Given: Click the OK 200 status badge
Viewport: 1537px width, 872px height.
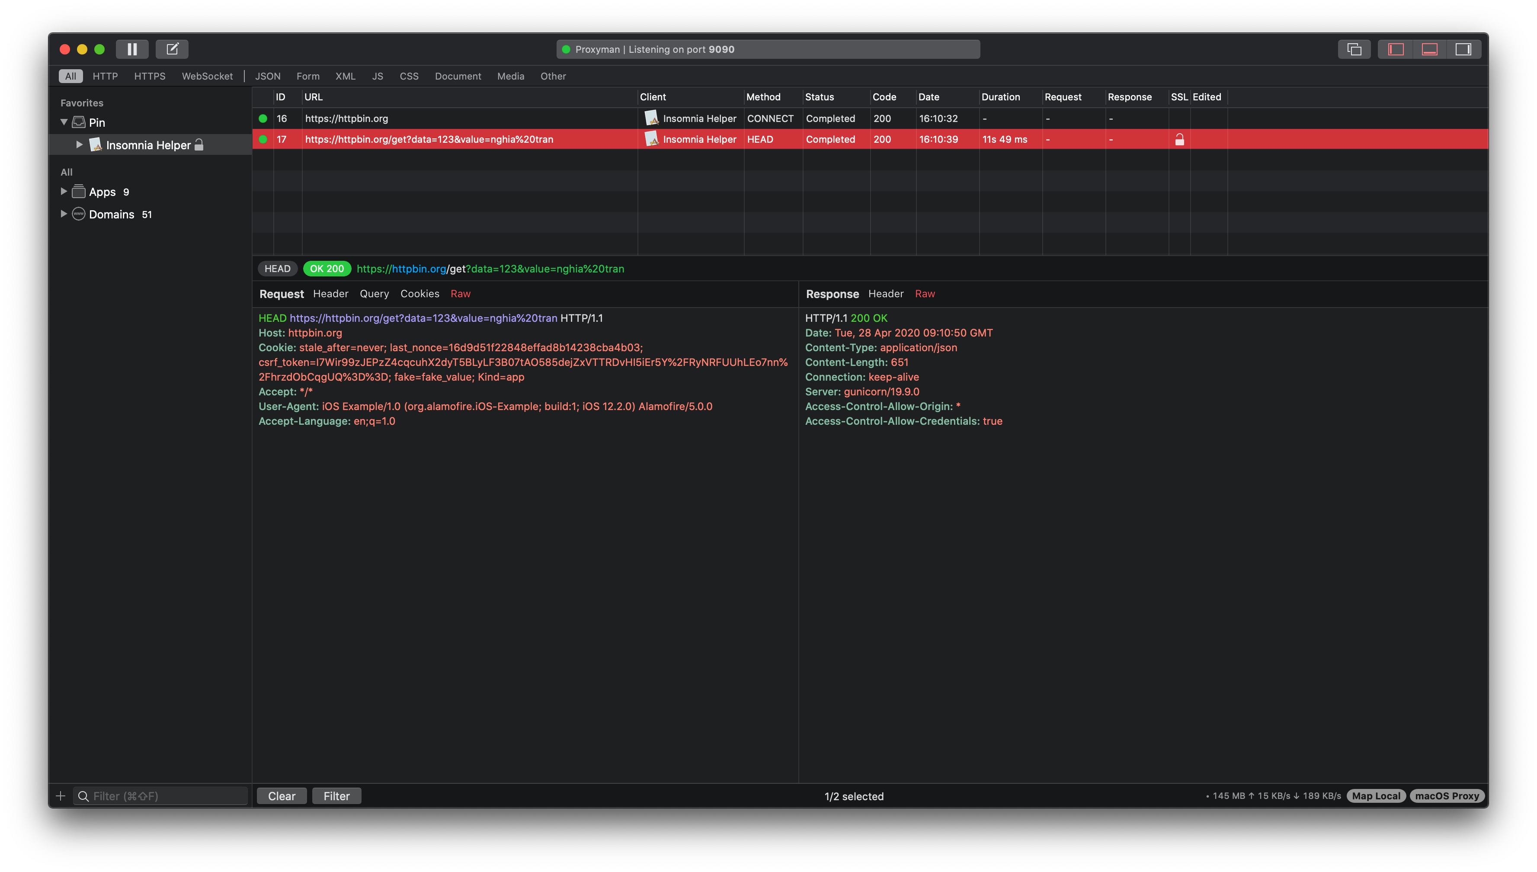Looking at the screenshot, I should click(327, 269).
